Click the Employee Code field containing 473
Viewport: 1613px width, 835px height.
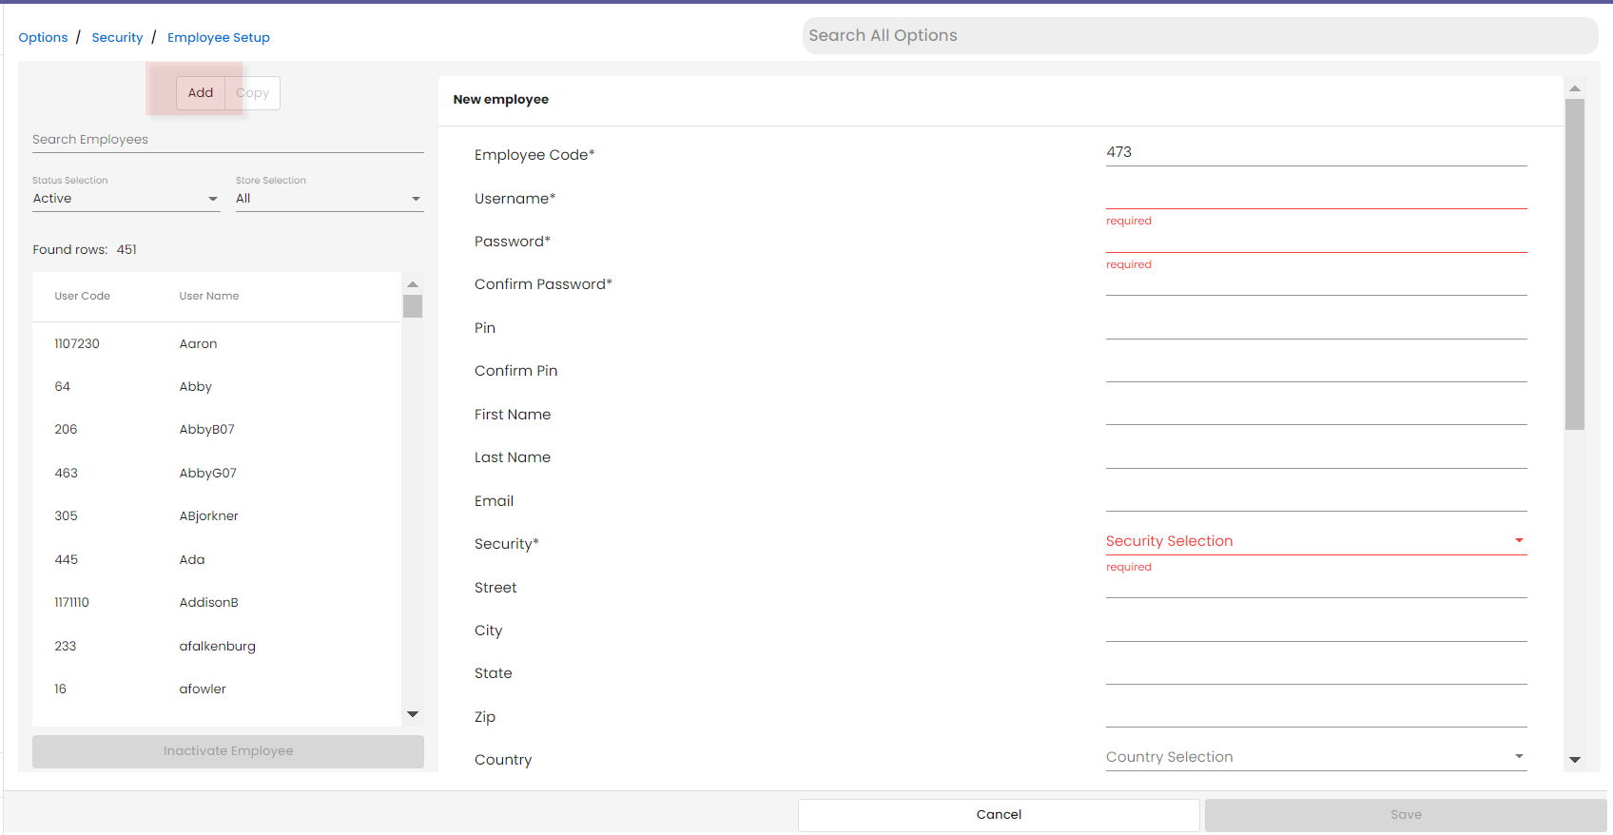click(1316, 153)
